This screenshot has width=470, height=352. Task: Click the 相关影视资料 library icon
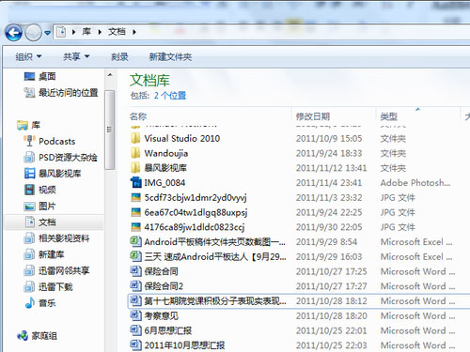coord(29,238)
